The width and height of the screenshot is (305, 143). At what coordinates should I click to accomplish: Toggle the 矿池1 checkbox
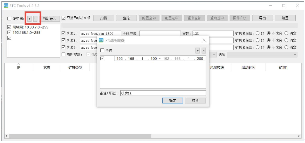coord(63,33)
